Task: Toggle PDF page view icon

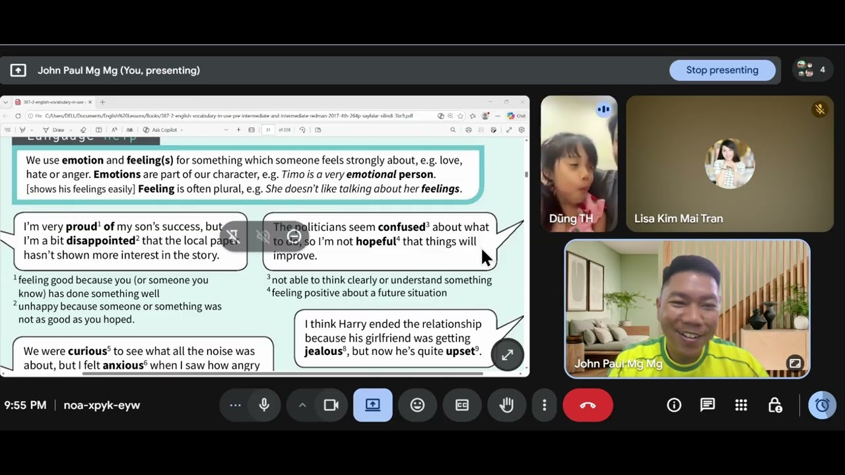Action: coord(318,130)
